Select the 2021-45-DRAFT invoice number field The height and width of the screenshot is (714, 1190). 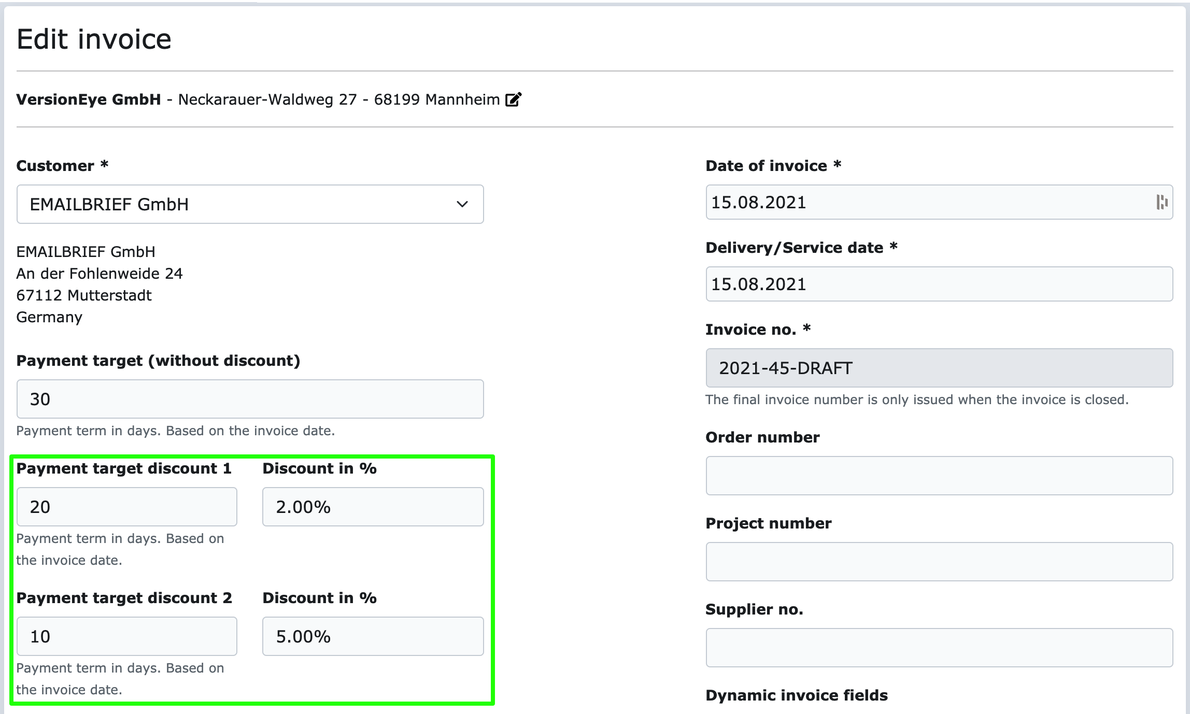click(938, 368)
